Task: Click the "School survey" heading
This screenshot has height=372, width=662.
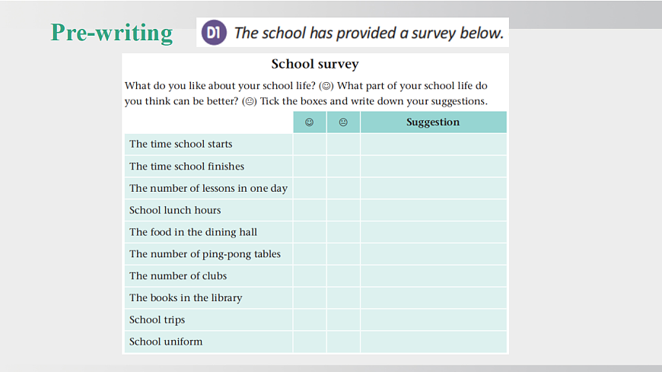Action: coord(315,64)
